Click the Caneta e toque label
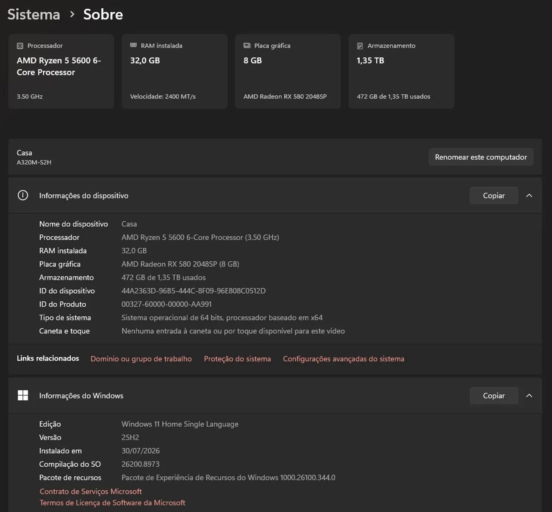552x512 pixels. [x=64, y=331]
